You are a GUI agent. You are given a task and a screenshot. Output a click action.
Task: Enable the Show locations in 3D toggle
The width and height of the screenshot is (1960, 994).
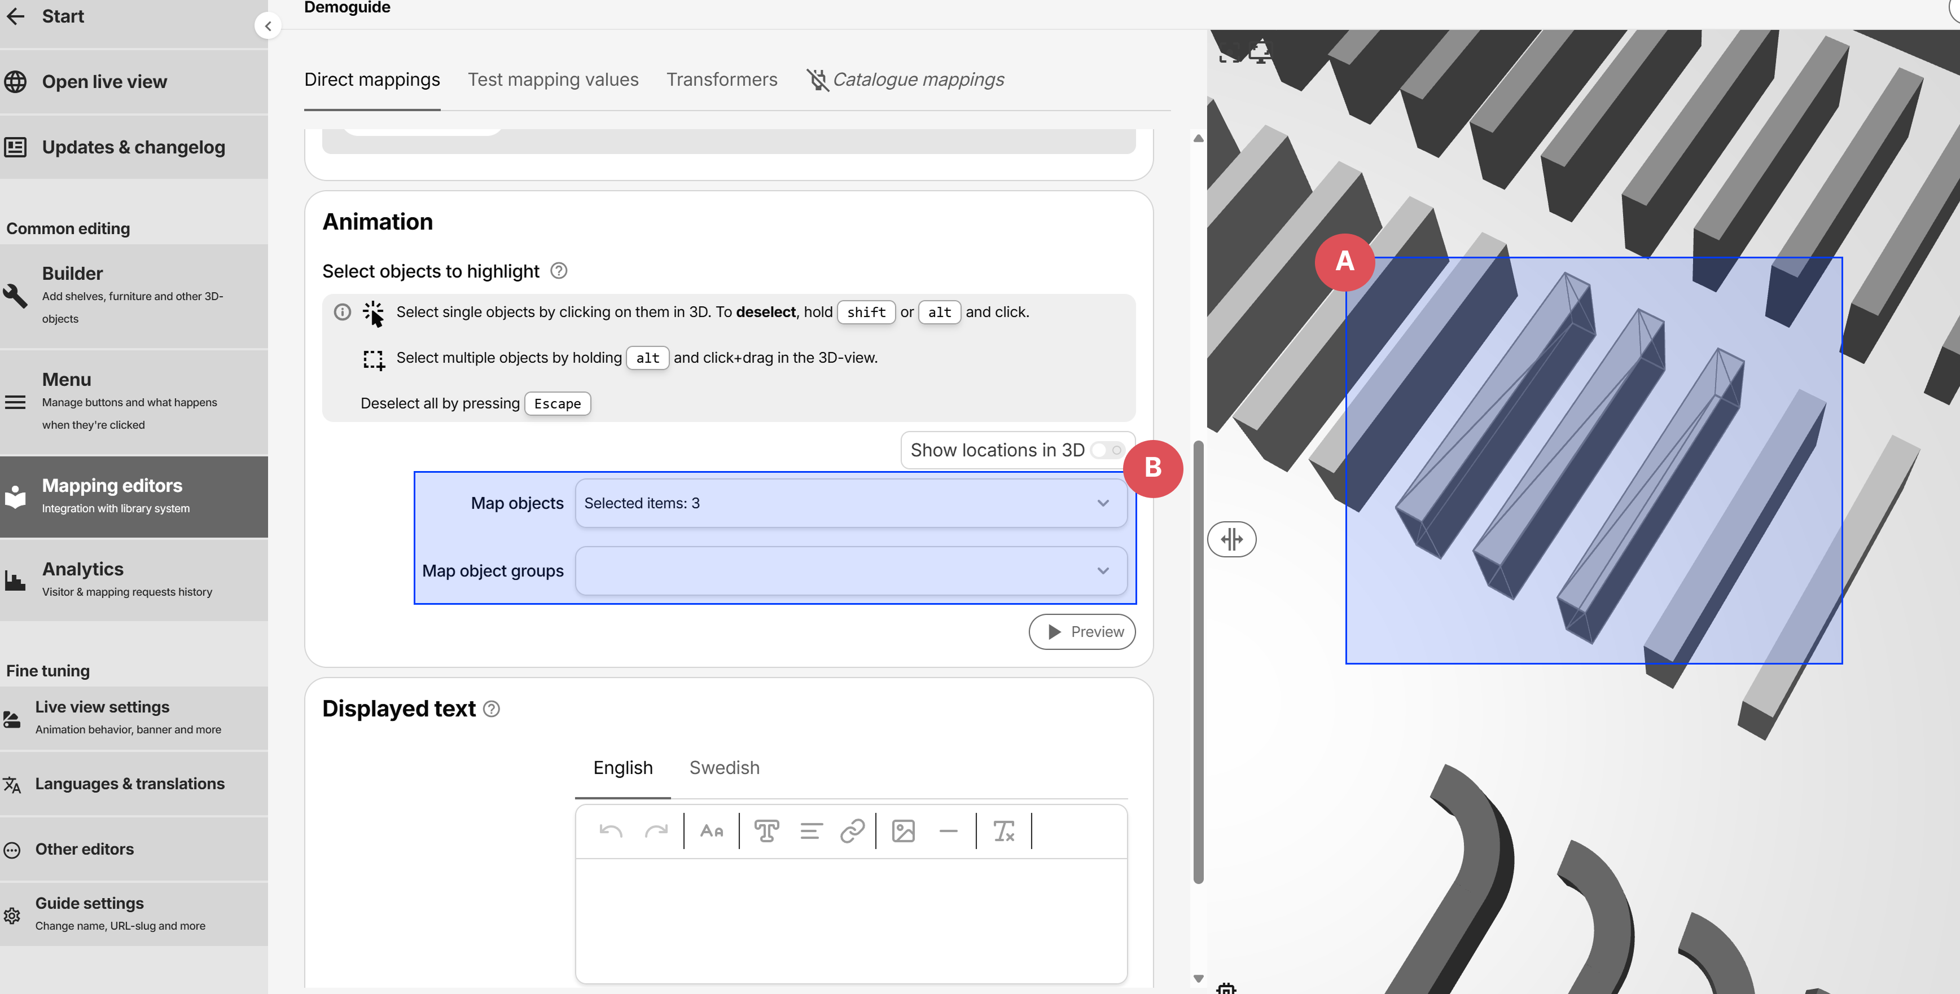(x=1108, y=450)
